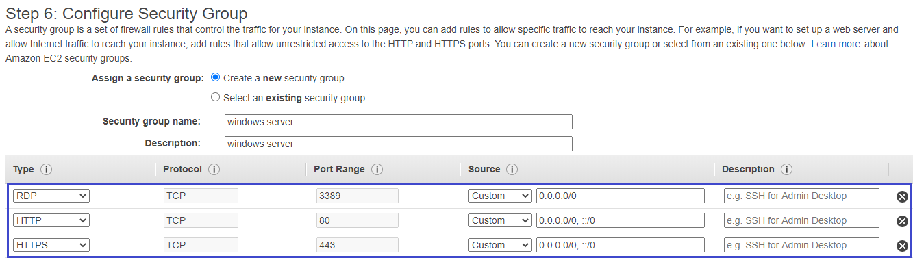Click the info icon beside Description column header
This screenshot has height=260, width=913.
(x=786, y=169)
